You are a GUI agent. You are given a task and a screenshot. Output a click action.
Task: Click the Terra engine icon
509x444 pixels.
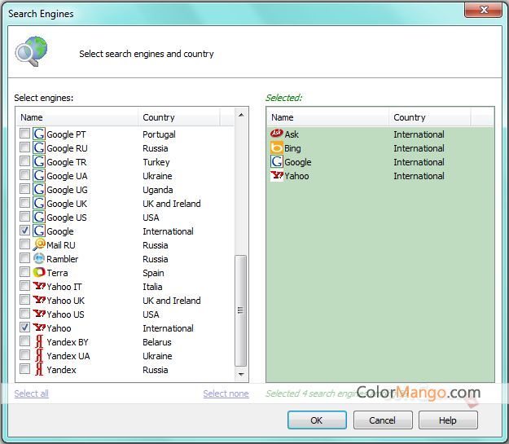coord(38,273)
